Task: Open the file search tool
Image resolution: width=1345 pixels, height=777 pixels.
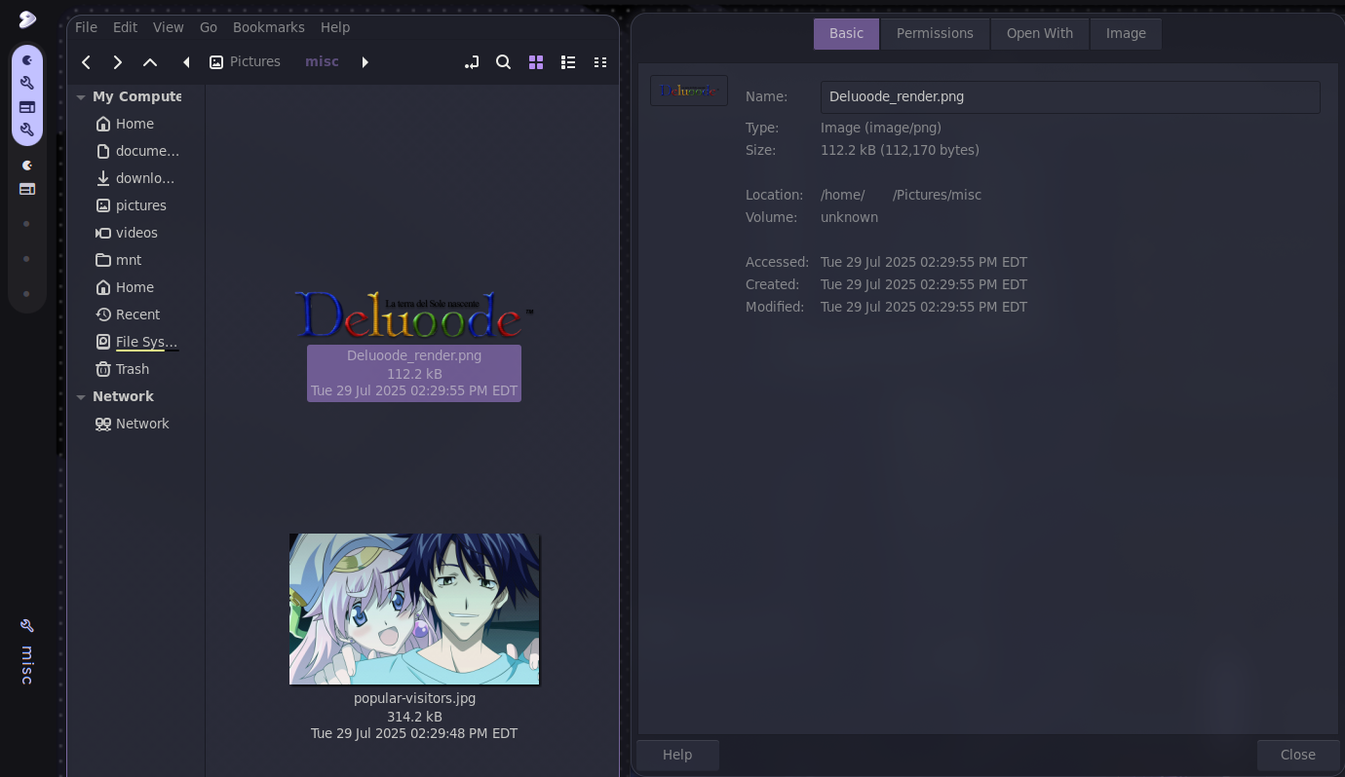Action: (x=504, y=62)
